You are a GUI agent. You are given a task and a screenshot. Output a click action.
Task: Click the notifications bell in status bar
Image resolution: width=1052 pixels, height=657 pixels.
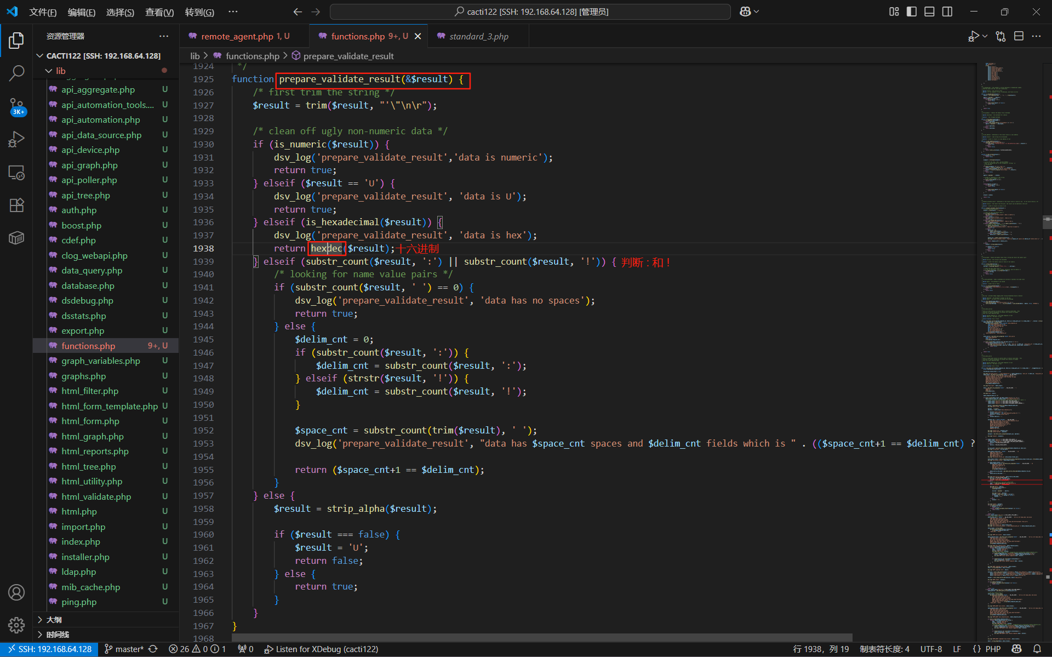1037,649
